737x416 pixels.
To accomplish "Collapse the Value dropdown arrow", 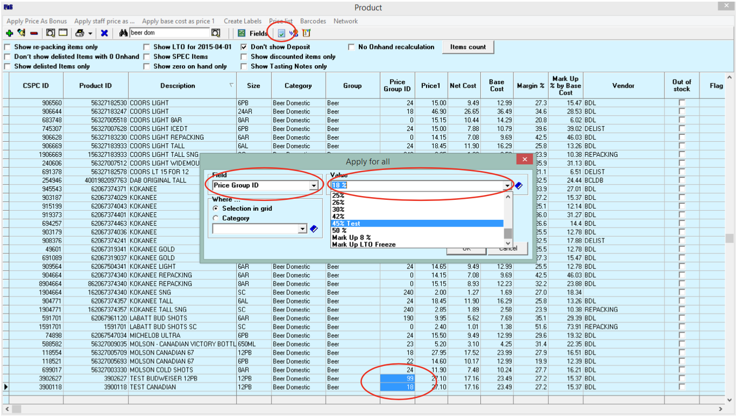I will (508, 186).
